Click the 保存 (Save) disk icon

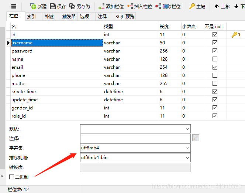[53, 6]
